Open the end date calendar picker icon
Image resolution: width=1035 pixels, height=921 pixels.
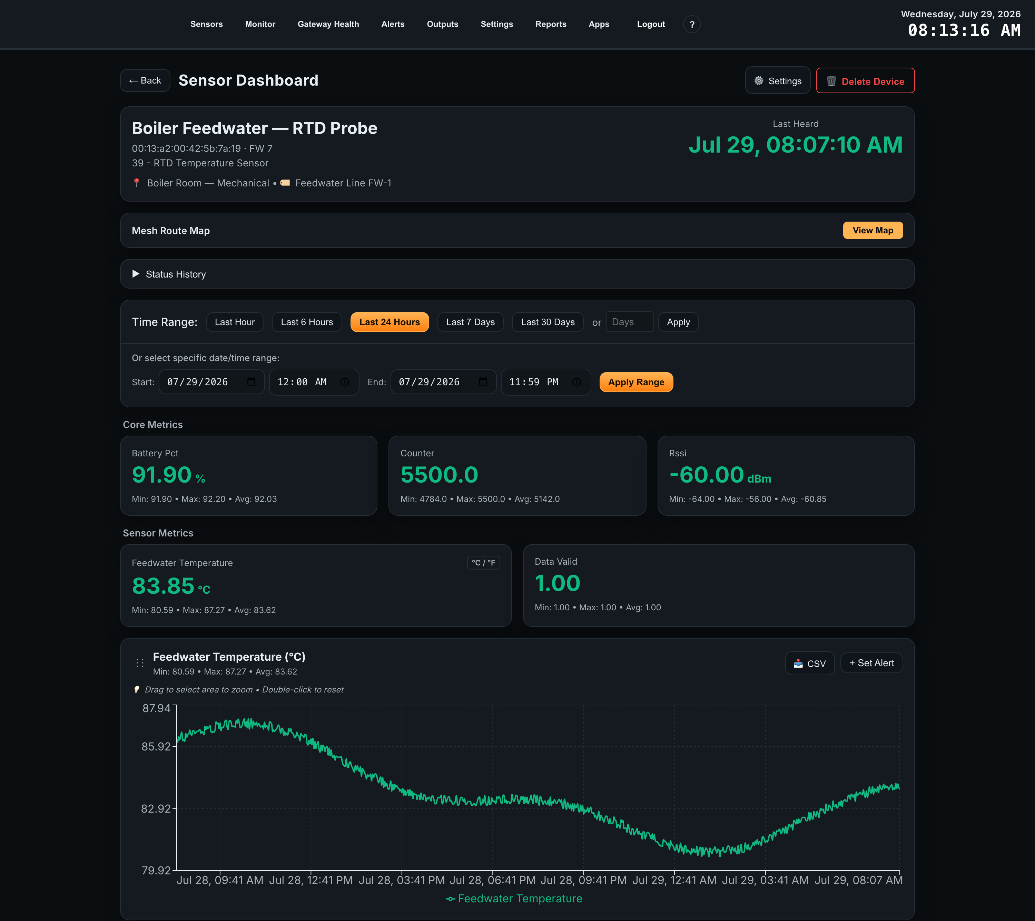click(483, 382)
